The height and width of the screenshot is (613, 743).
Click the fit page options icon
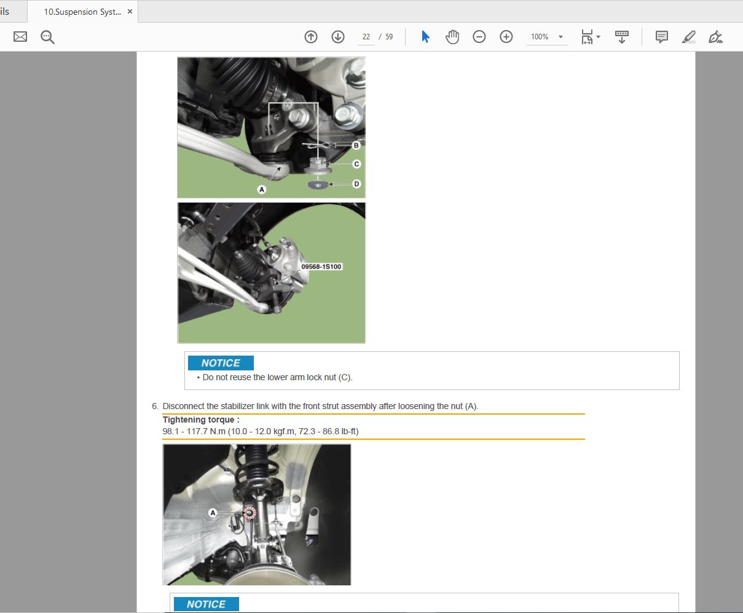(587, 37)
